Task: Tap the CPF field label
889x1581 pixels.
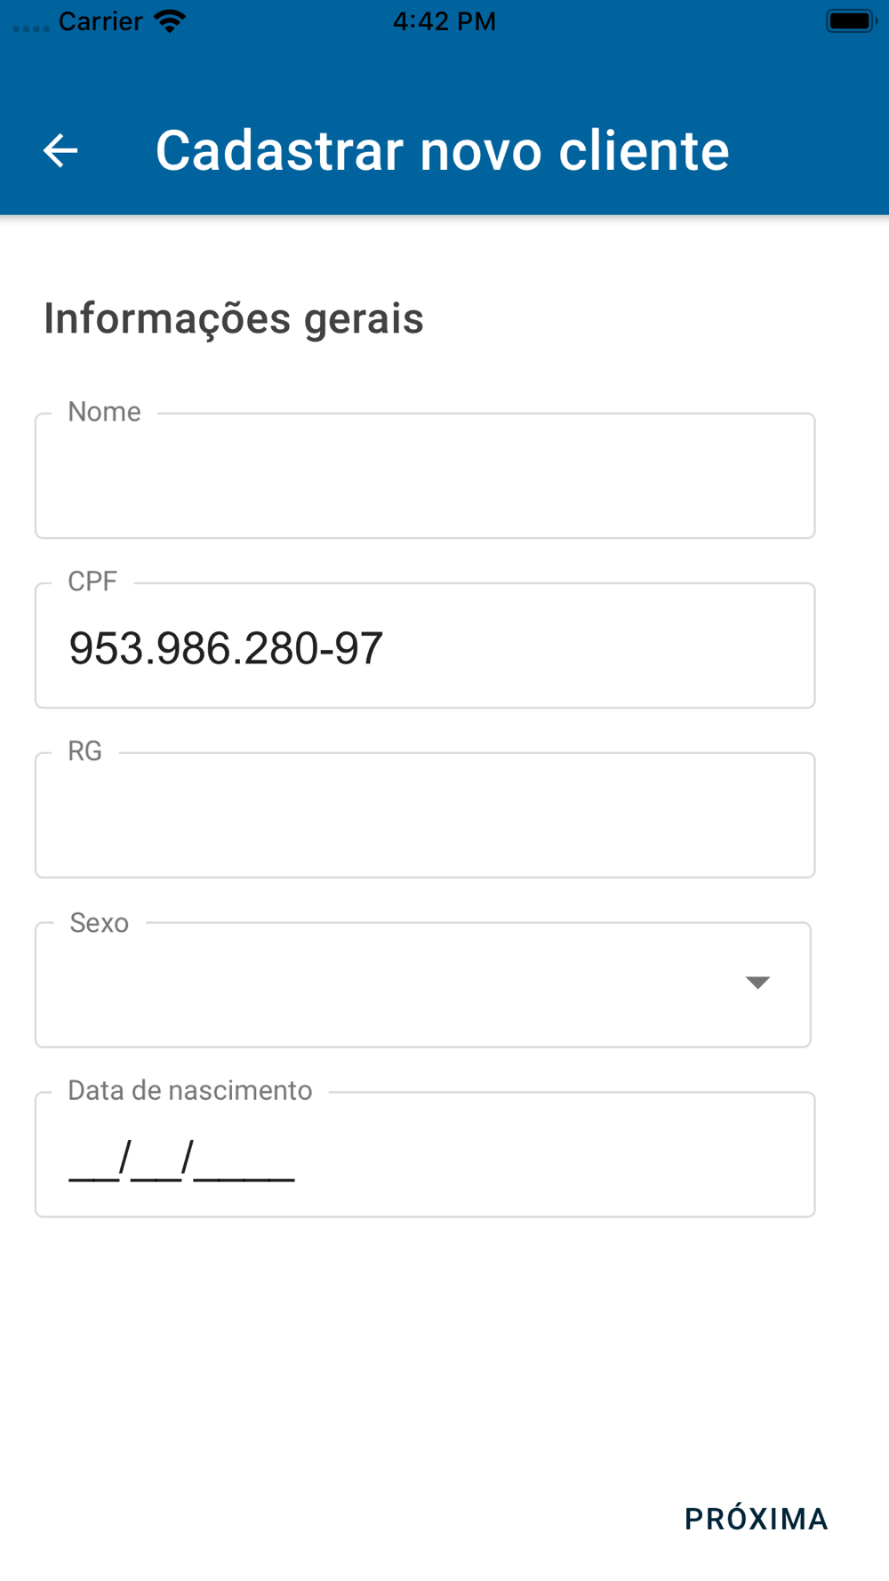Action: 92,582
